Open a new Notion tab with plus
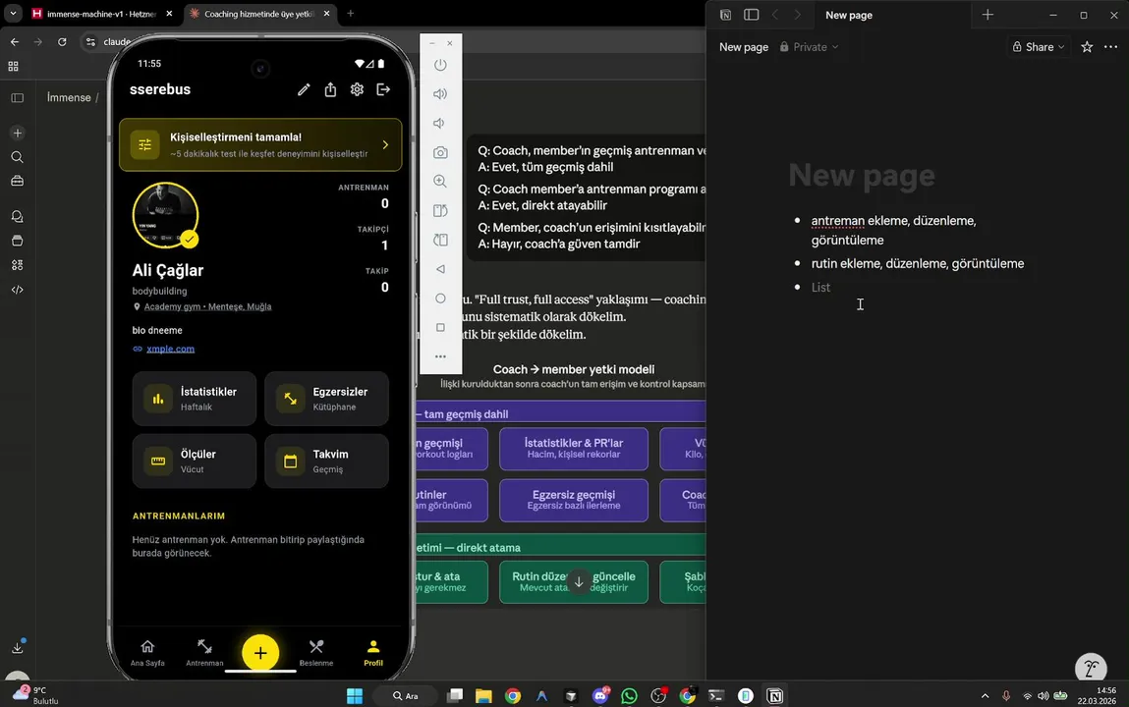1129x707 pixels. 988,15
